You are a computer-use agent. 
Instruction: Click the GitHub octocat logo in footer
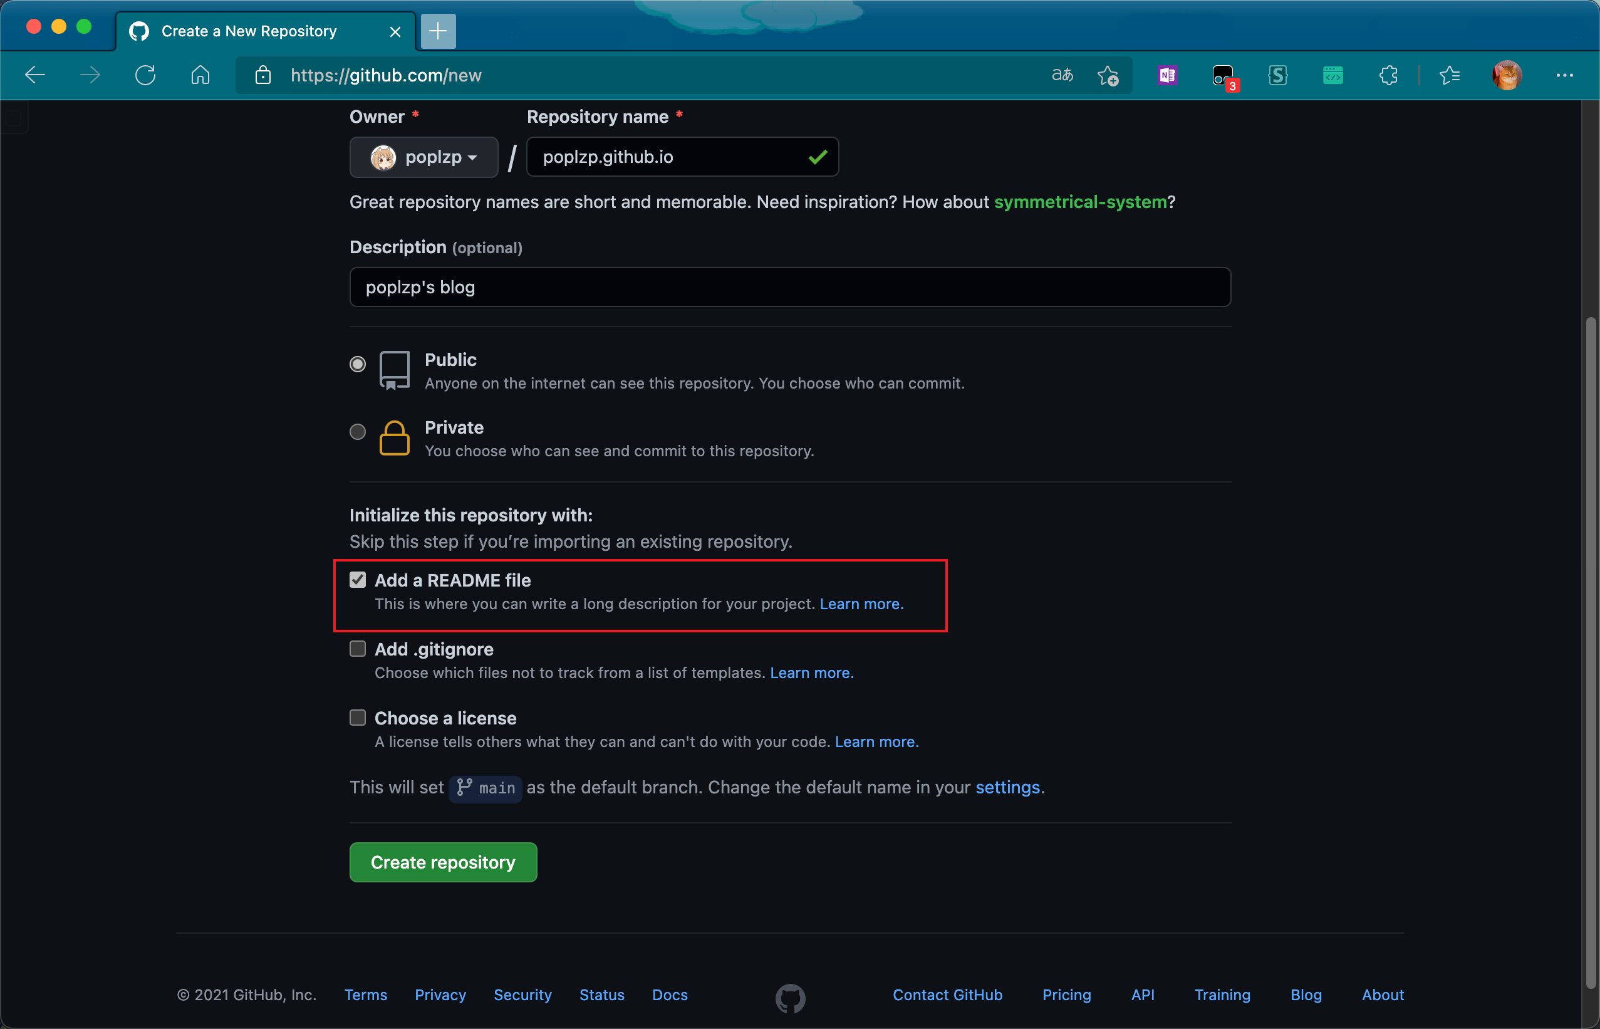[790, 998]
